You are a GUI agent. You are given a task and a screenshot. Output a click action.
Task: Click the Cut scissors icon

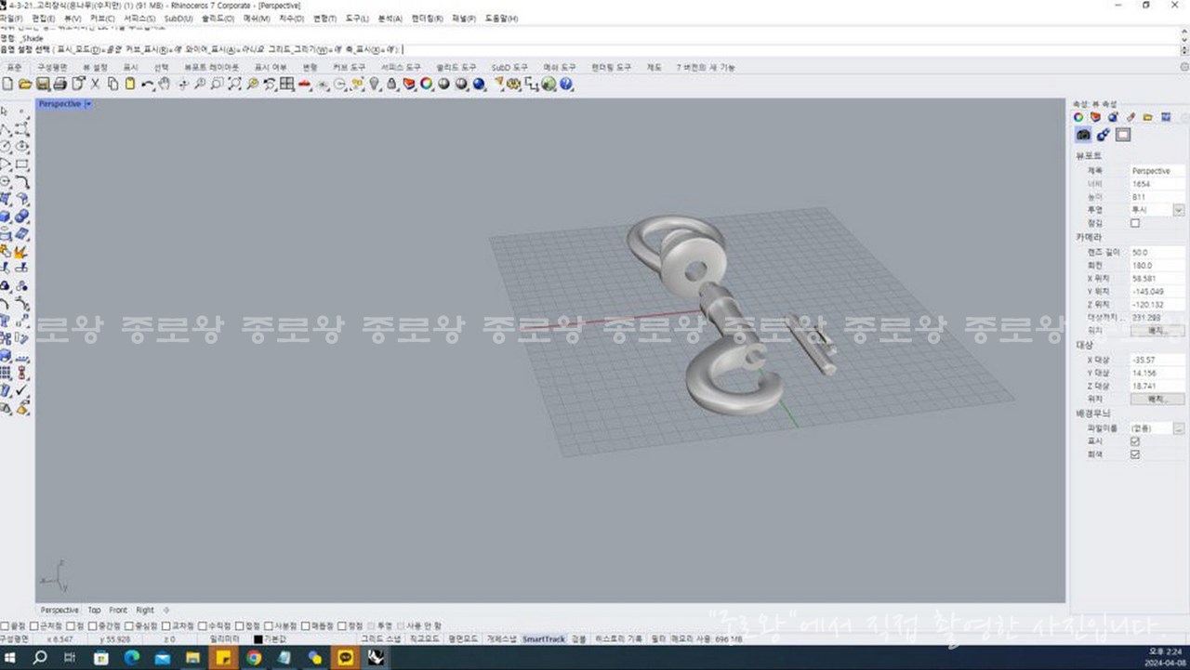[95, 84]
